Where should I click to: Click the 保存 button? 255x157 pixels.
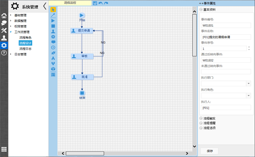pyautogui.click(x=209, y=151)
